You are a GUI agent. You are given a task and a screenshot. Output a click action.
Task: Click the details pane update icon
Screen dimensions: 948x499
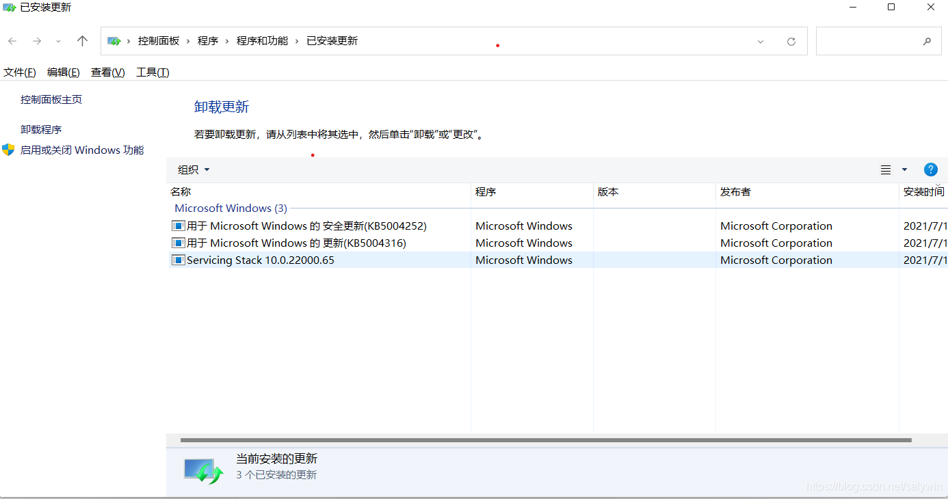pos(204,470)
